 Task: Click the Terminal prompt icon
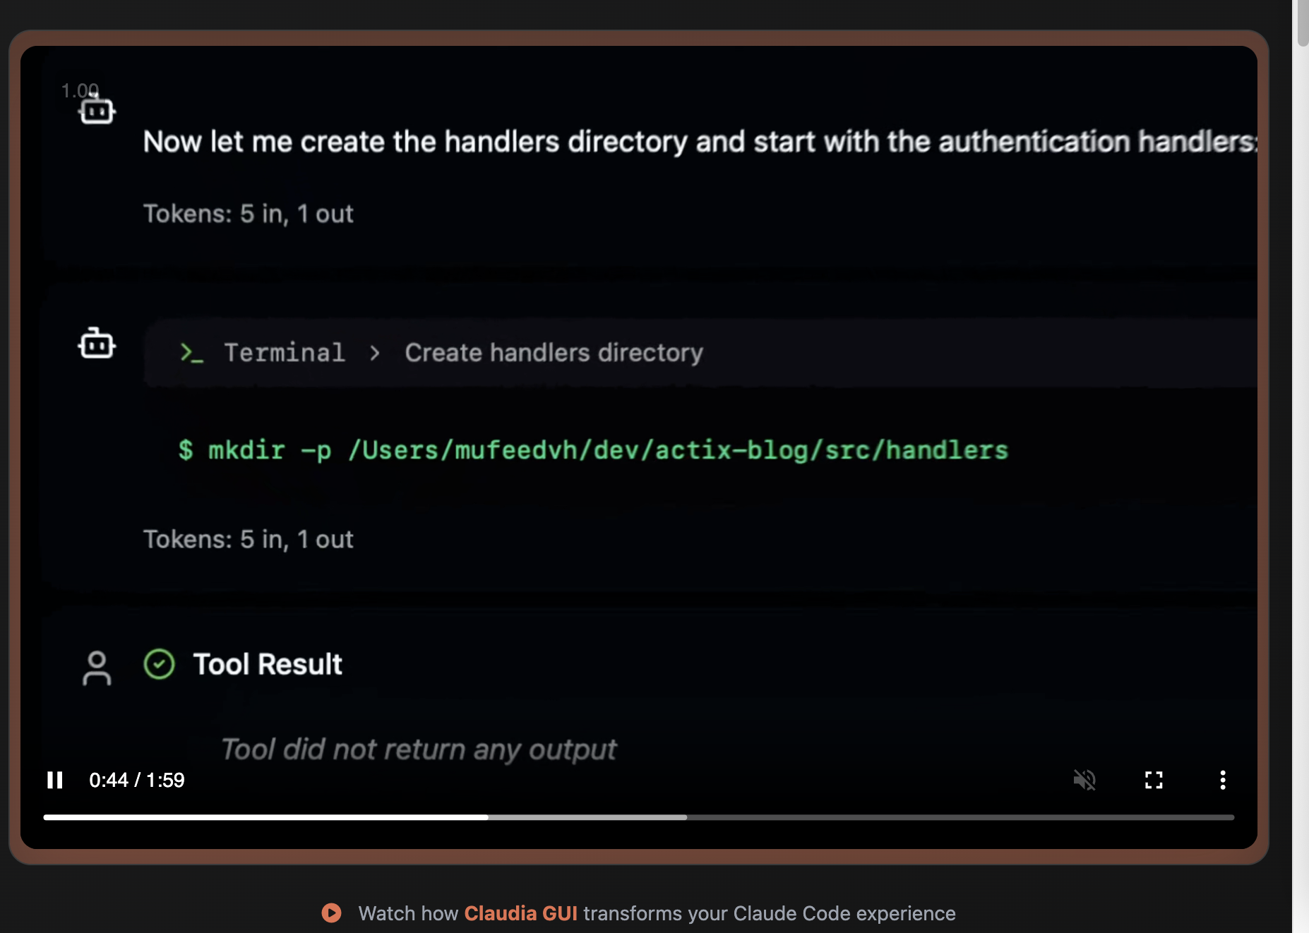[191, 353]
